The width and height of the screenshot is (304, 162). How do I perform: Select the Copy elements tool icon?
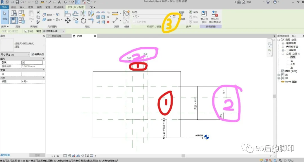tap(75, 20)
